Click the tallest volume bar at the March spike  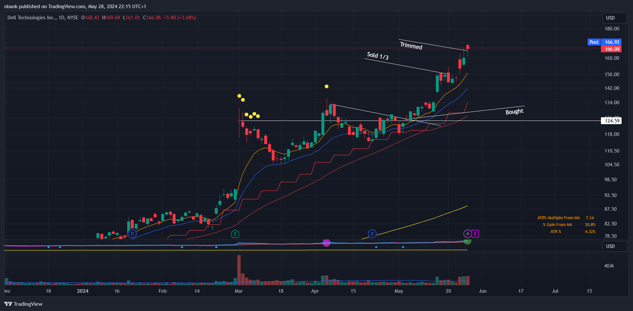click(239, 270)
